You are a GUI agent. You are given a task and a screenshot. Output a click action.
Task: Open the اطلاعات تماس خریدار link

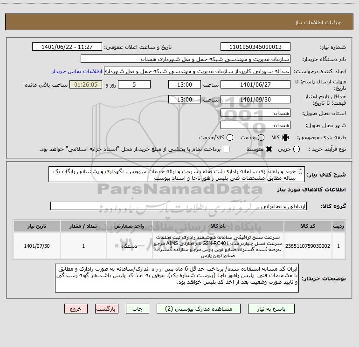(77, 71)
